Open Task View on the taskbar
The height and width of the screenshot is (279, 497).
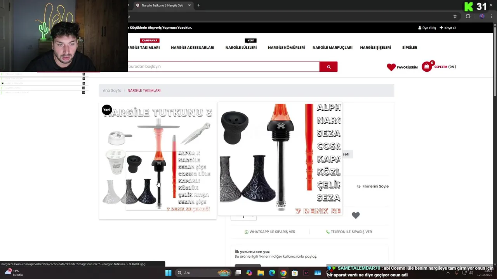[x=238, y=273]
